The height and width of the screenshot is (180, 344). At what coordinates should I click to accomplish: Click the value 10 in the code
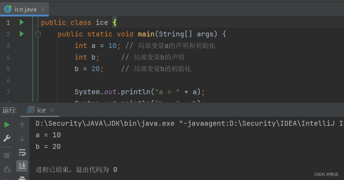coord(112,46)
